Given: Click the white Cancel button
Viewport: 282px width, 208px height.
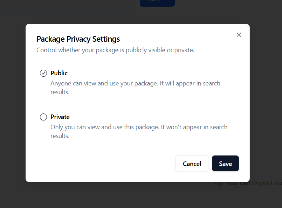Looking at the screenshot, I should pyautogui.click(x=192, y=164).
